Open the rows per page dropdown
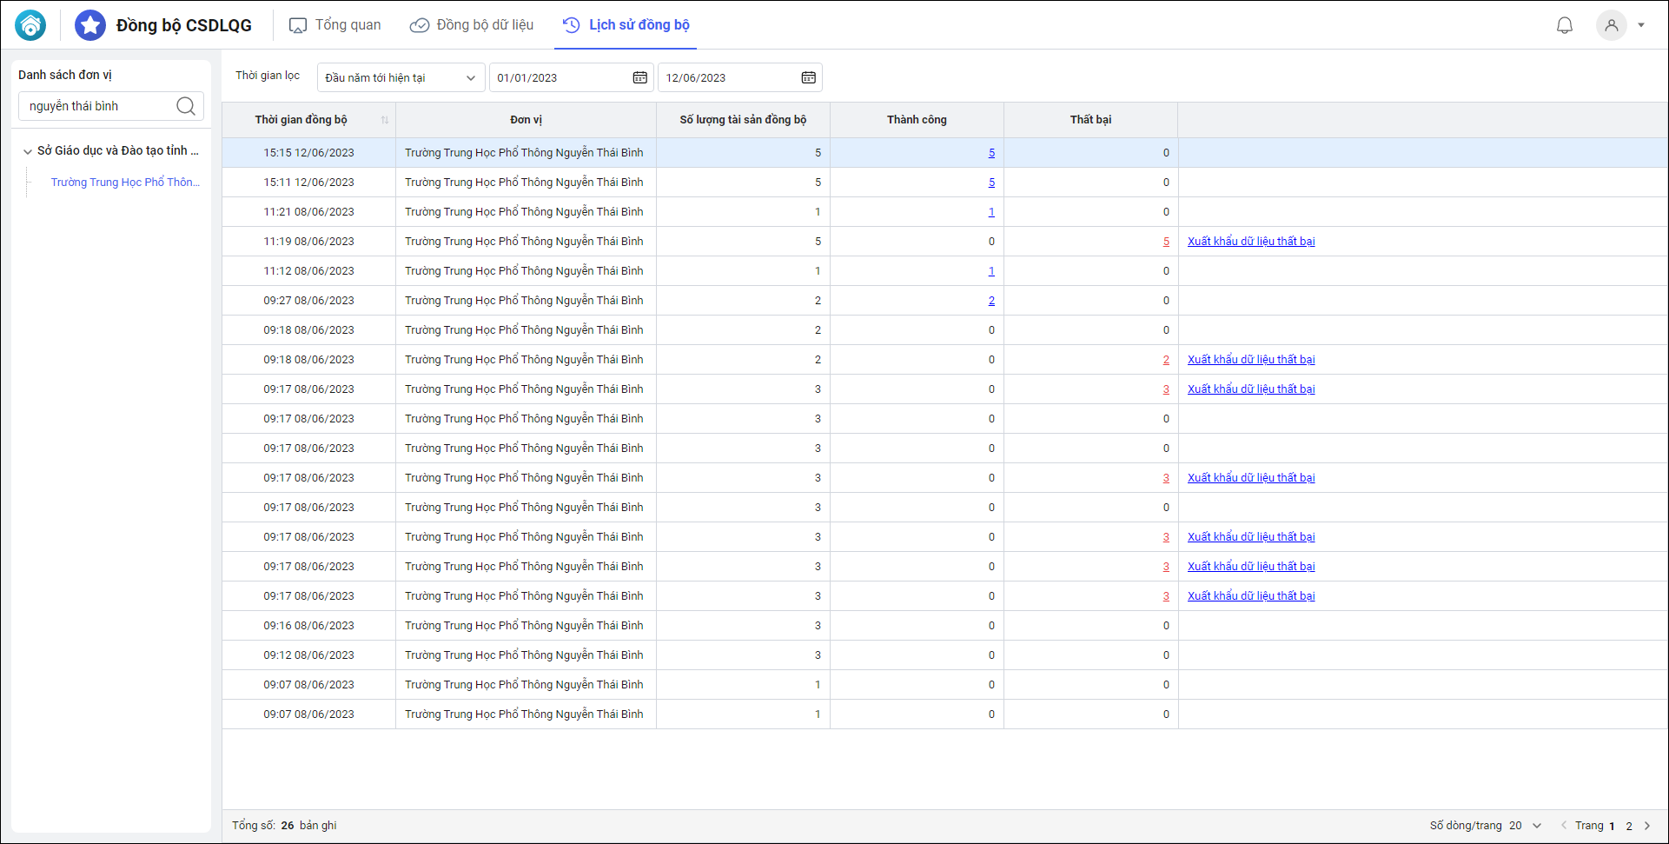Viewport: 1669px width, 844px height. tap(1536, 826)
